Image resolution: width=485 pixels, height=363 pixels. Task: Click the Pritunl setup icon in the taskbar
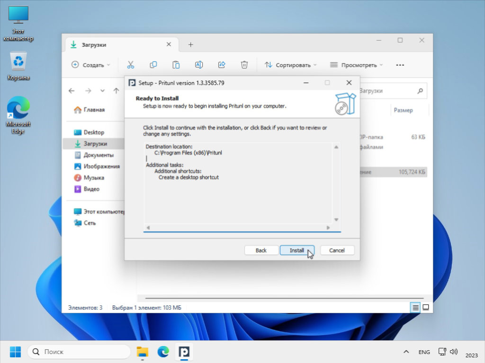coord(184,352)
